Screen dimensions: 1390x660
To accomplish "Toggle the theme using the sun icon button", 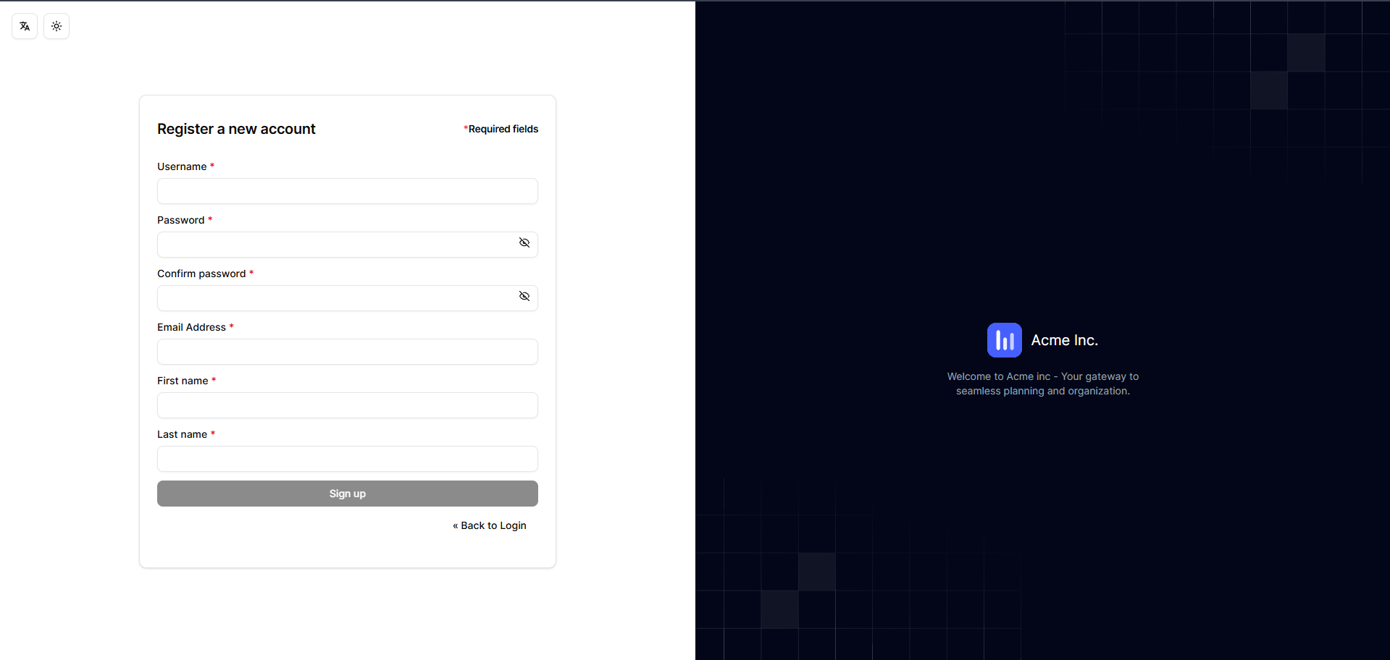I will [56, 26].
